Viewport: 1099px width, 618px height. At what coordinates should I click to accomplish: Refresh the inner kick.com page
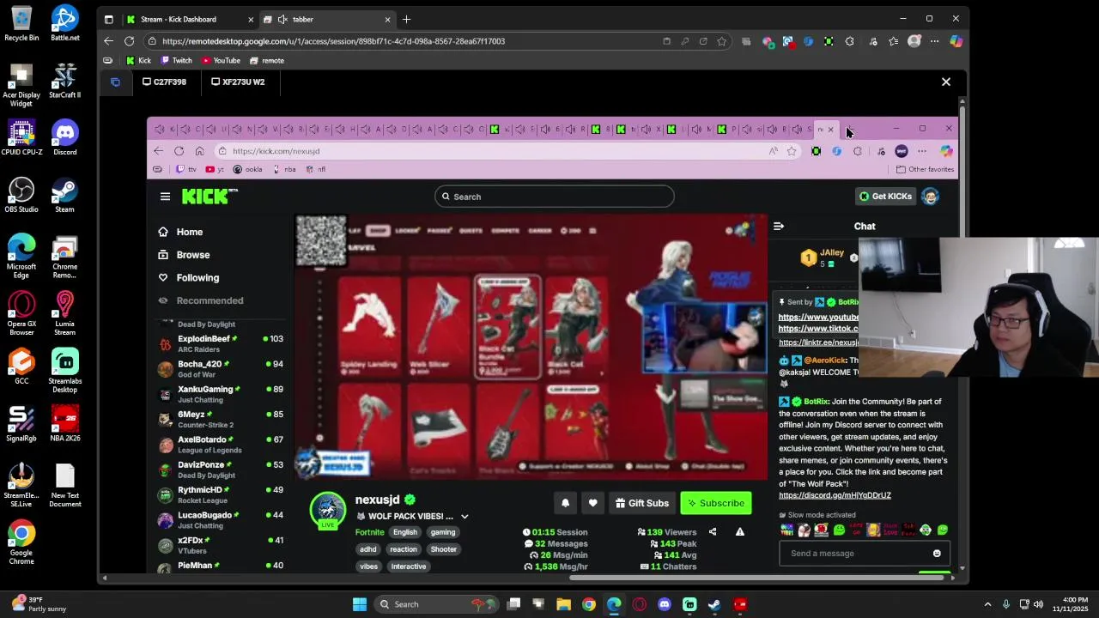pyautogui.click(x=179, y=151)
